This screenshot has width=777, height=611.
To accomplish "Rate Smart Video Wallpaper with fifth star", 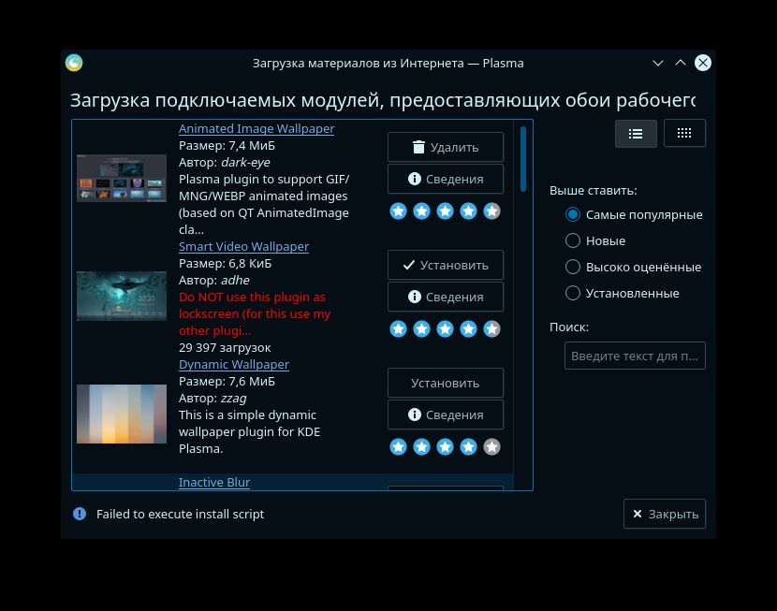I will (x=491, y=328).
